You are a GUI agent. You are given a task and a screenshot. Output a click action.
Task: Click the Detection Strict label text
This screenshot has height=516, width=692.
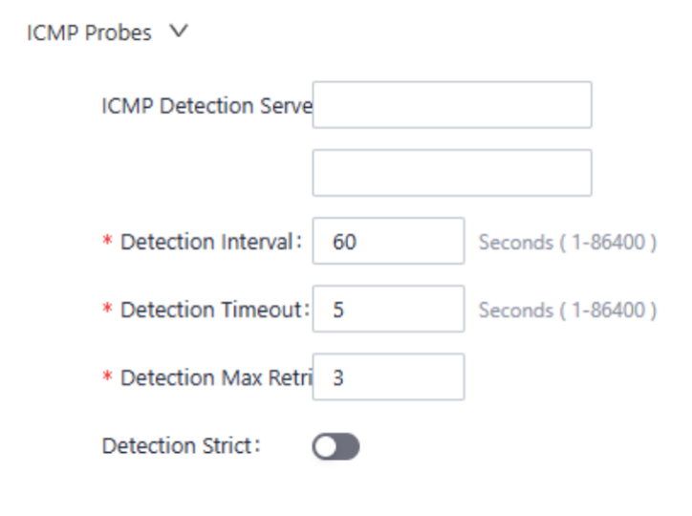click(180, 446)
